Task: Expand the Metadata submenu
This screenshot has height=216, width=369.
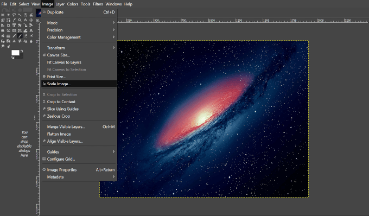Action: pyautogui.click(x=79, y=177)
